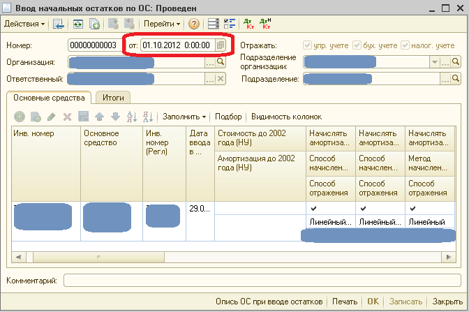Viewport: 469px width, 312px height.
Task: Click Дата ввода column header
Action: [x=200, y=163]
